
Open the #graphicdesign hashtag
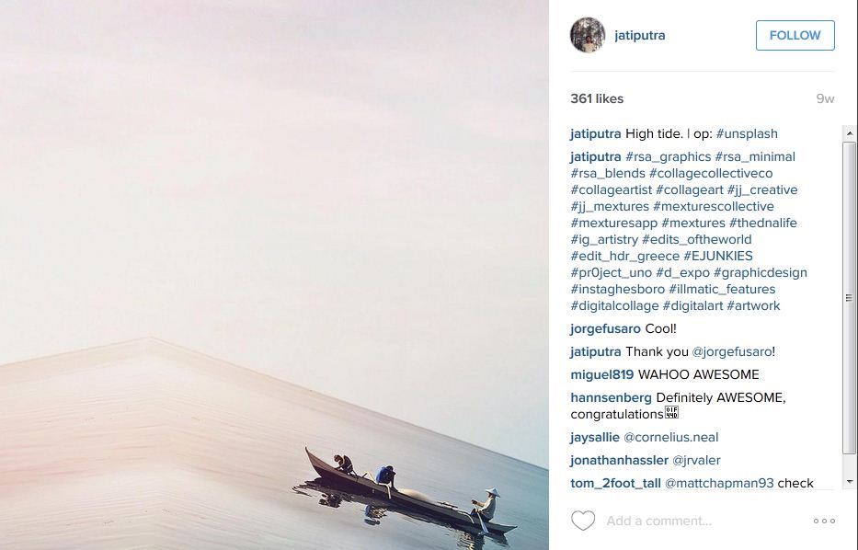760,272
